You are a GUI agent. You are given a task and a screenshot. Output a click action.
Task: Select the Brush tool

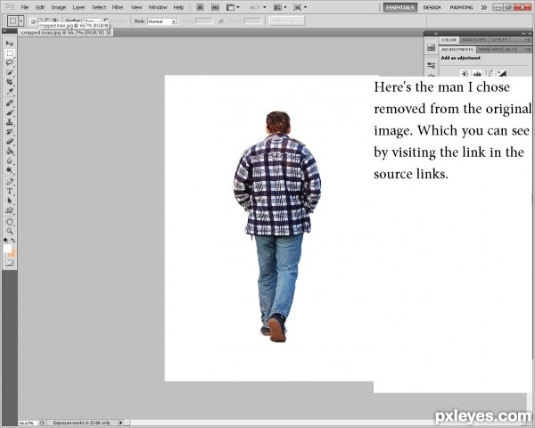[10, 112]
